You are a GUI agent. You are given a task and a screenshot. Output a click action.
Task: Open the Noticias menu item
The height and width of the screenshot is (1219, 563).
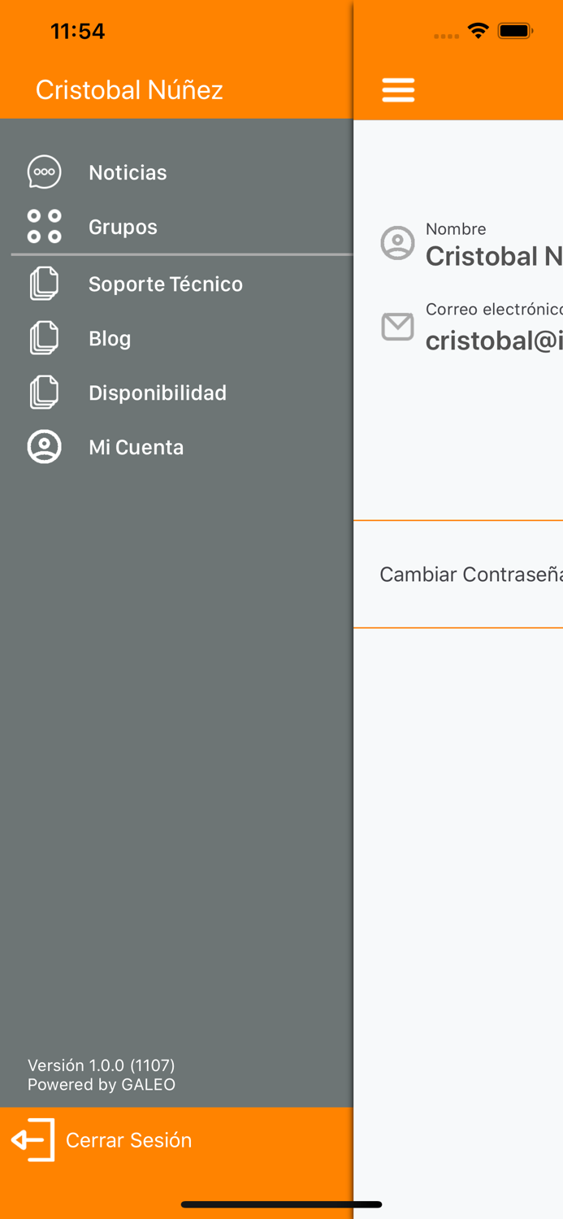[x=176, y=172]
